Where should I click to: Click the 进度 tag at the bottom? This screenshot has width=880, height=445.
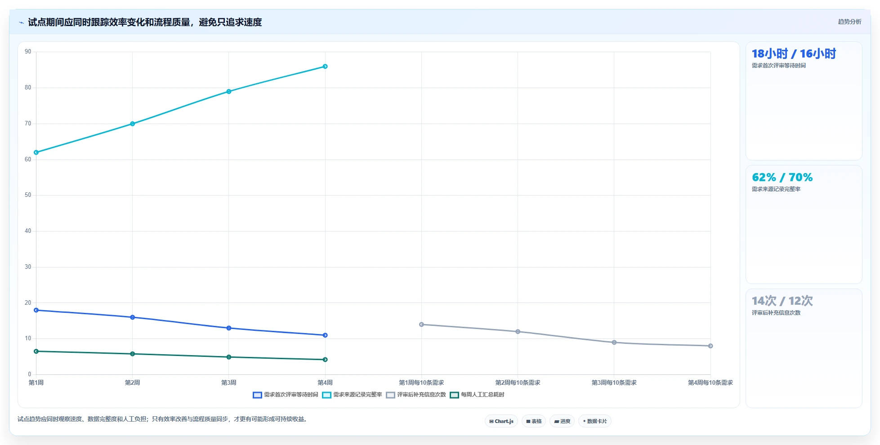click(562, 421)
